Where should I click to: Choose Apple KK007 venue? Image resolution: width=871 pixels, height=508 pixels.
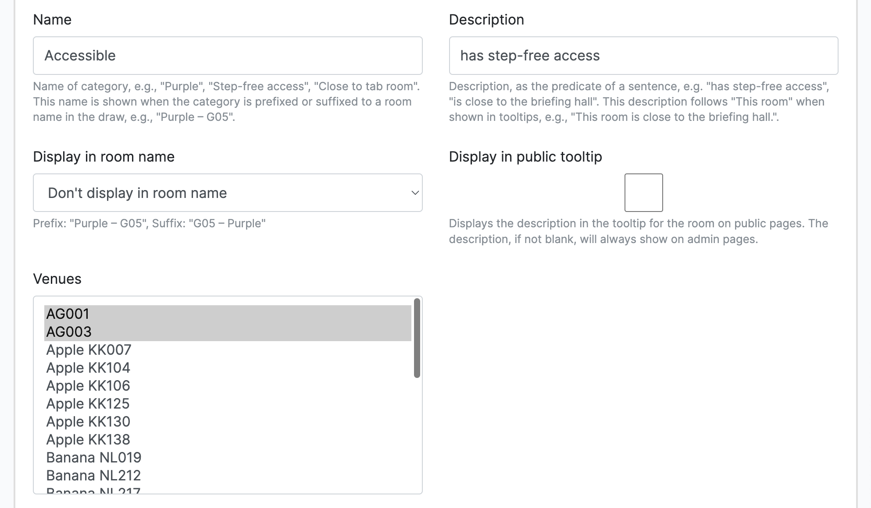[x=228, y=350]
